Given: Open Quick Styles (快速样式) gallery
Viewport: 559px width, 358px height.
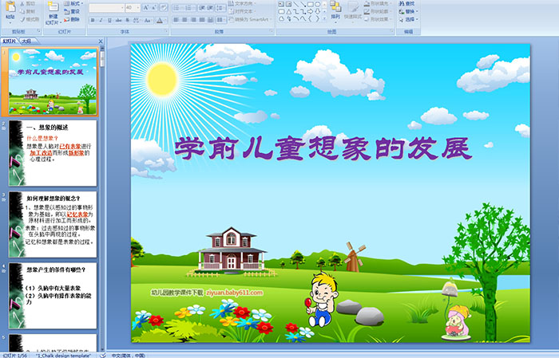Looking at the screenshot, I should [x=353, y=13].
